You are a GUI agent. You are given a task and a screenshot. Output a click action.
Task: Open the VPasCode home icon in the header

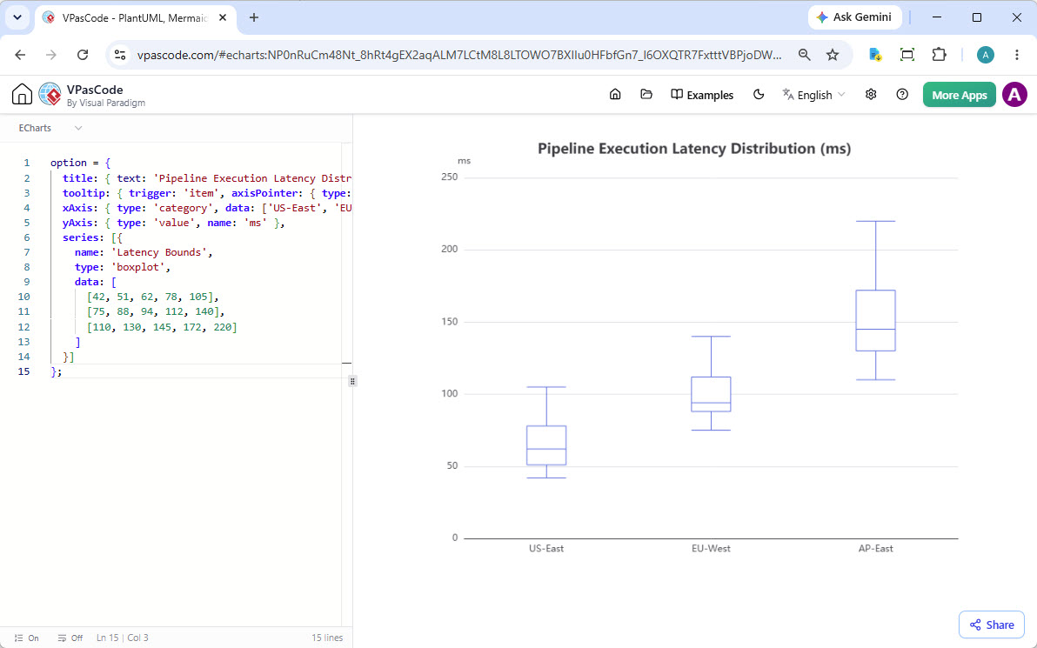[615, 95]
